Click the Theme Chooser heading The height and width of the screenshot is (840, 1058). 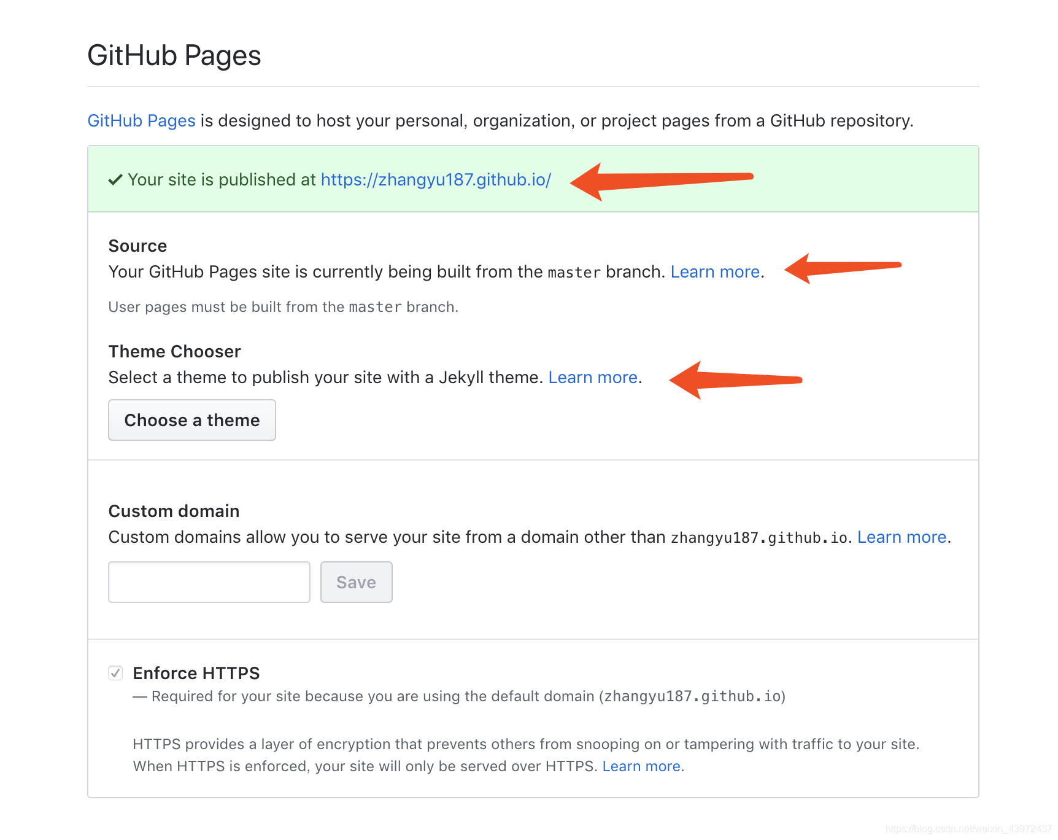pos(174,351)
